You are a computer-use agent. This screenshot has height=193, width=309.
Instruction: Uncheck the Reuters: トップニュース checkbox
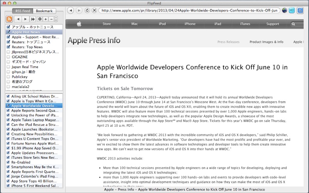click(x=8, y=42)
